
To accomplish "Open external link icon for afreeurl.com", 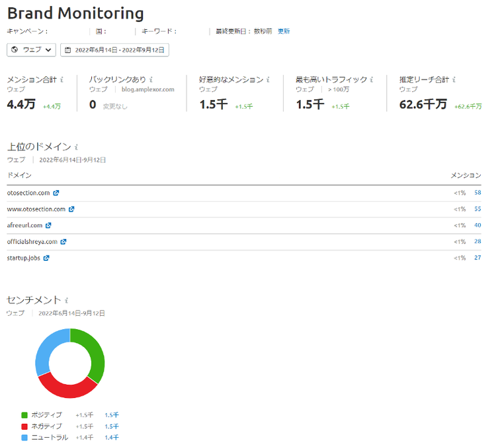I will point(48,225).
